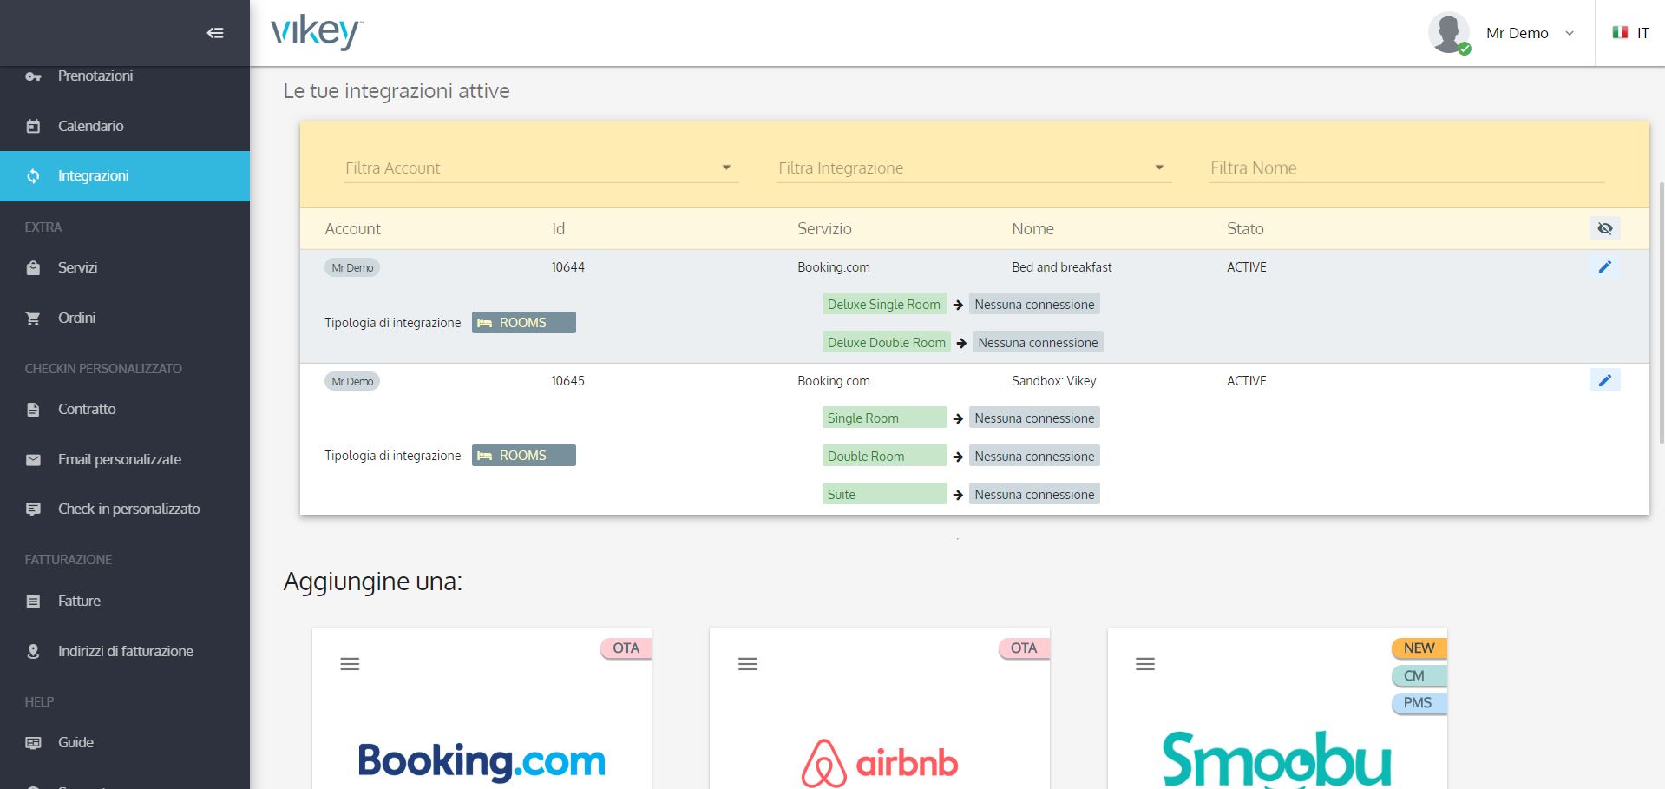Click the Filtra Nome input field

coord(1406,168)
